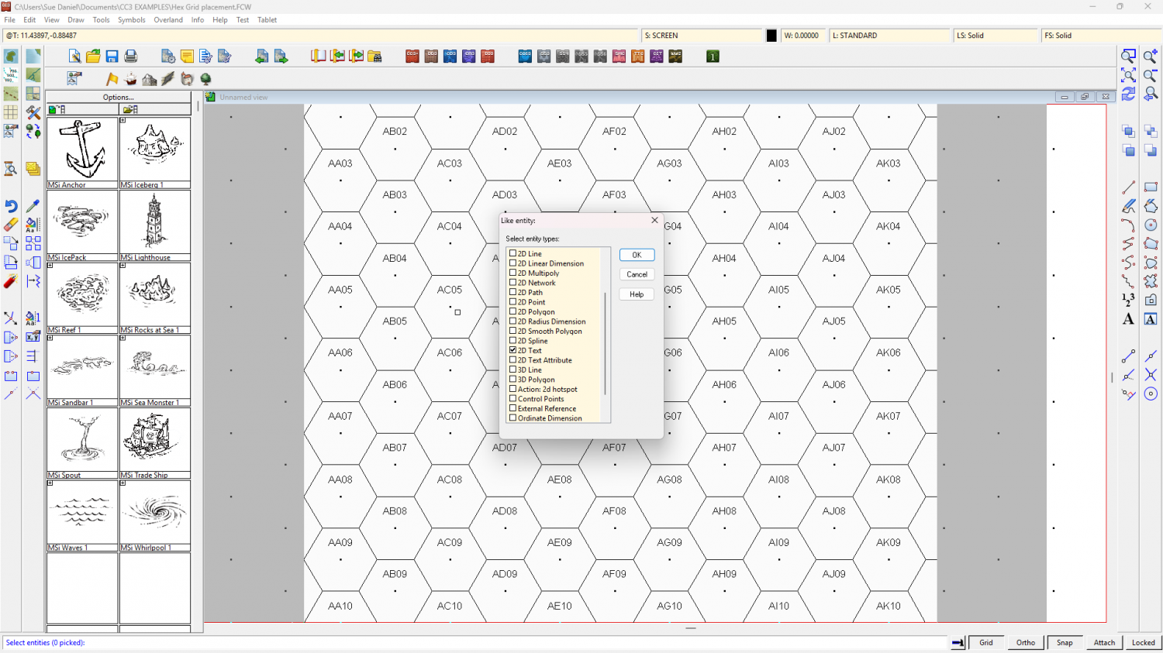Viewport: 1163px width, 653px height.
Task: Click the Redraw refresh icon
Action: tap(1128, 94)
